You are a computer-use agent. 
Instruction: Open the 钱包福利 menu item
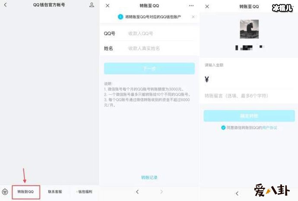pos(85,191)
